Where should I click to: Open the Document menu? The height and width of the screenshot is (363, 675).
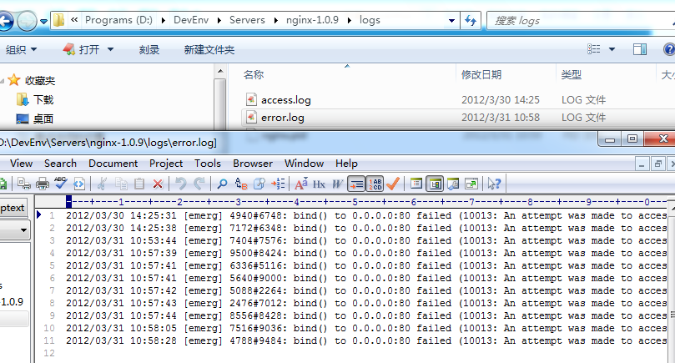coord(113,164)
